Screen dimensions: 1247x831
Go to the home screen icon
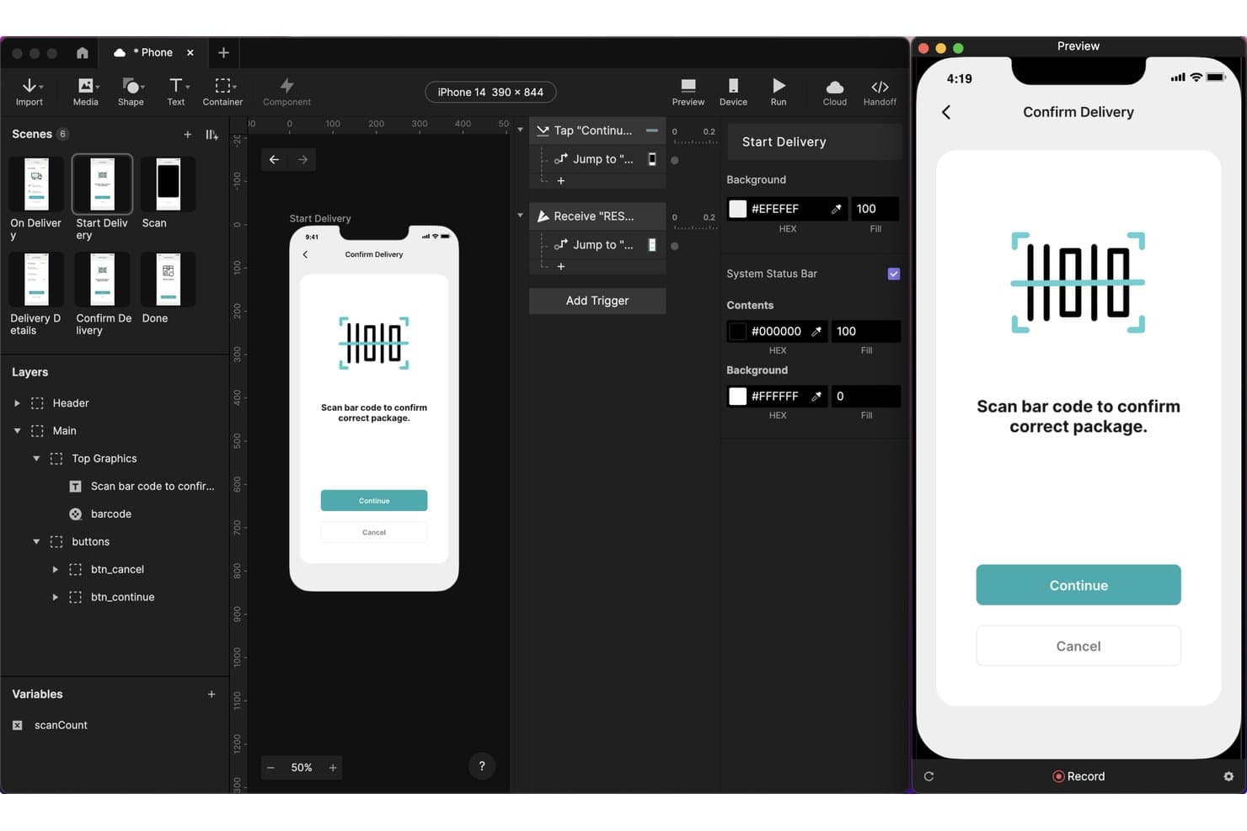pyautogui.click(x=82, y=53)
